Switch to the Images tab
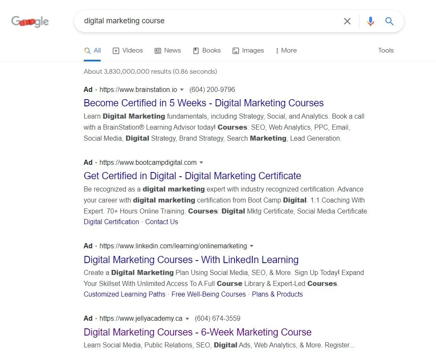Screen dimensions: 436x358 pos(248,51)
